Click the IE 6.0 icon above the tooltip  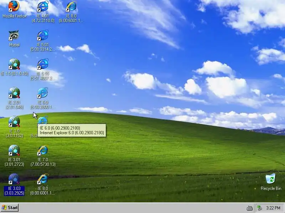[43, 120]
